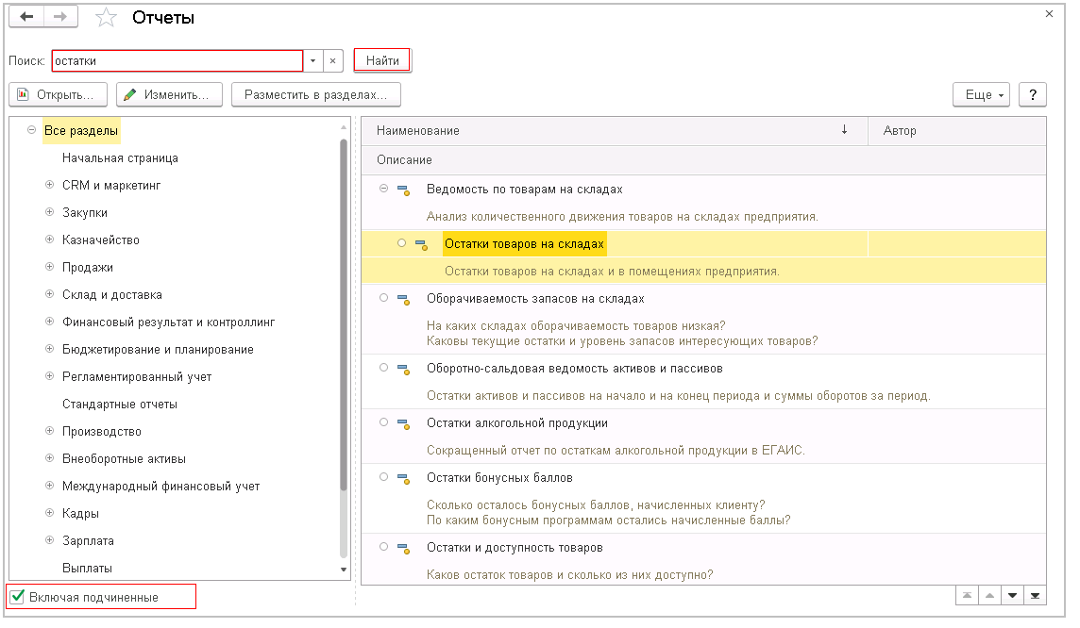Jump to first row with list-top arrow
Screen dimensions: 1080x628
pos(967,596)
